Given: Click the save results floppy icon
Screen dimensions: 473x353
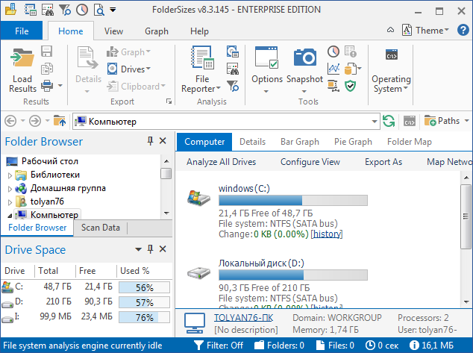Looking at the screenshot, I should coord(47,51).
